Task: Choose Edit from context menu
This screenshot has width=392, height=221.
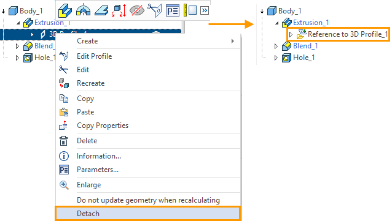Action: coord(147,70)
